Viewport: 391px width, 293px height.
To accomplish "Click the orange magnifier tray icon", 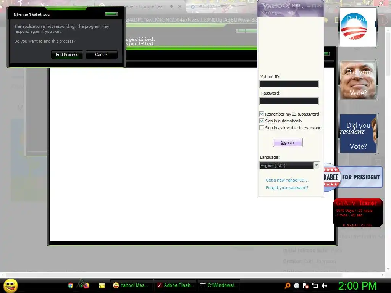I will tap(288, 285).
